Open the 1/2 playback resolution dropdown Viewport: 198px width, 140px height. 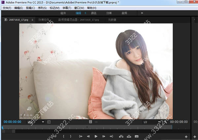coord(152,122)
